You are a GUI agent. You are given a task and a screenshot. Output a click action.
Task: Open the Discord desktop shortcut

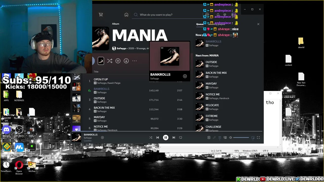[6, 131]
